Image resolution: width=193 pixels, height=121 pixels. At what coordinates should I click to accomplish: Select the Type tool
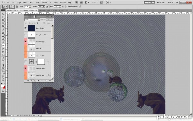pyautogui.click(x=3, y=62)
